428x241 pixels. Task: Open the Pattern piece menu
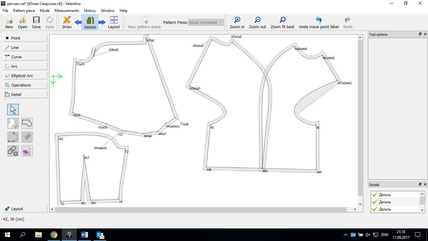pos(24,10)
